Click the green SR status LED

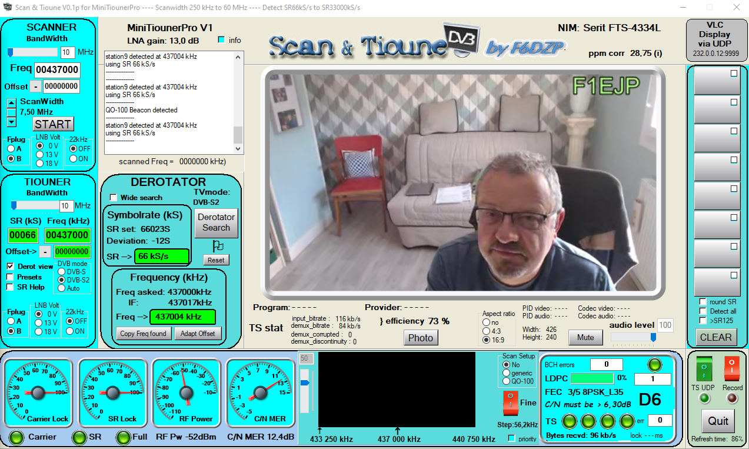coord(79,437)
